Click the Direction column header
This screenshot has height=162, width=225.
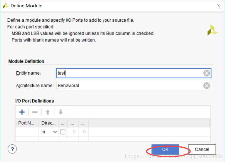tap(49, 123)
